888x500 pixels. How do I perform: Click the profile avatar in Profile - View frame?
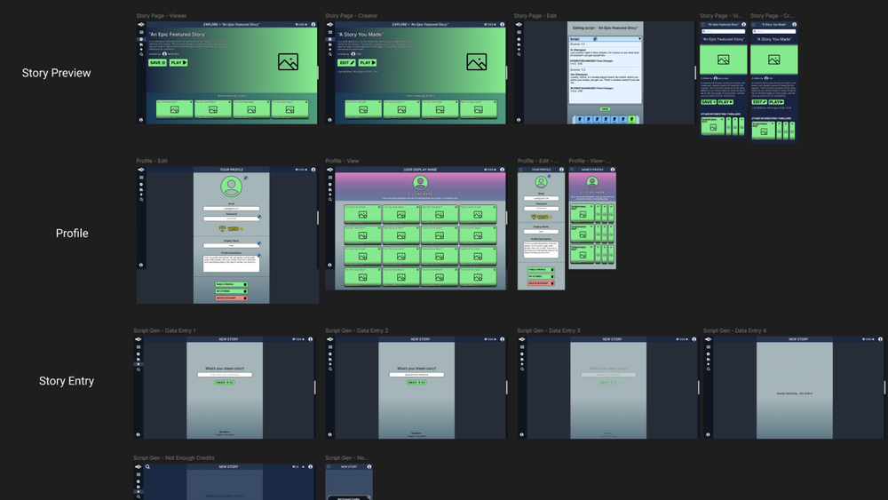coord(420,183)
